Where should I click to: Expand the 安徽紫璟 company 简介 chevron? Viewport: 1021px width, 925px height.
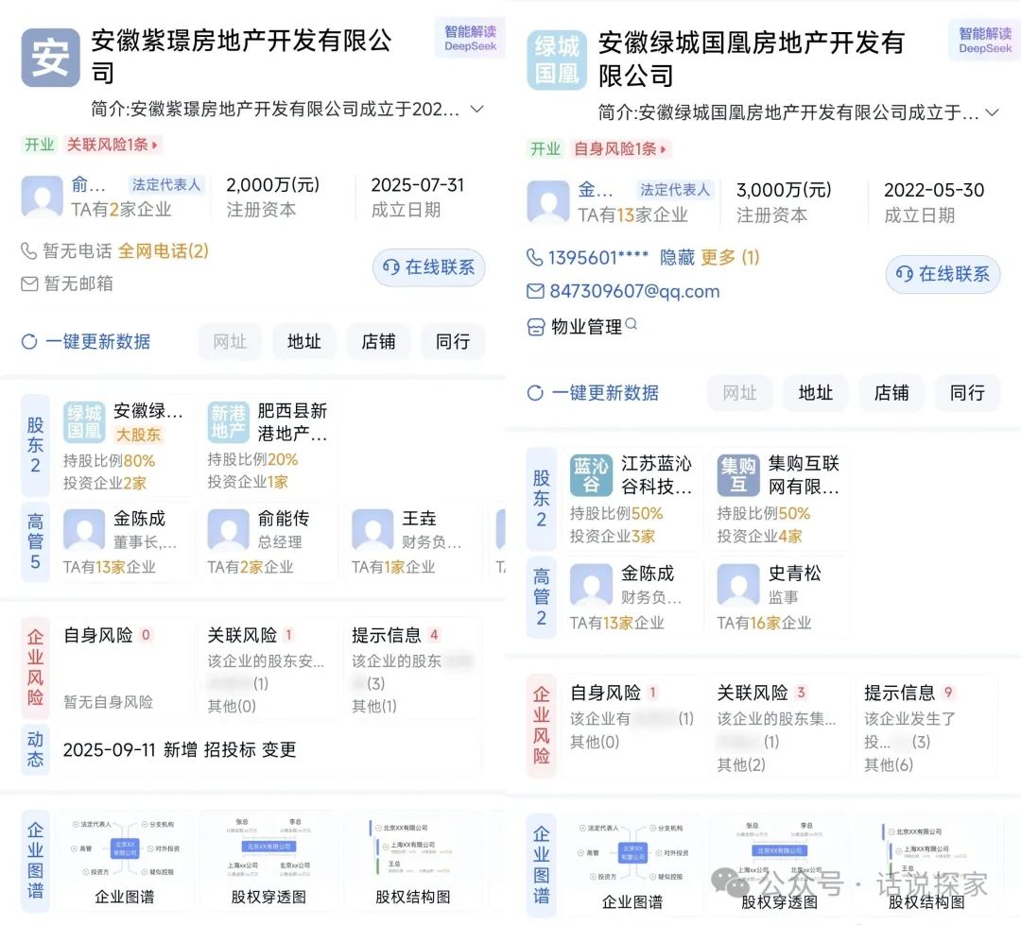pos(477,109)
